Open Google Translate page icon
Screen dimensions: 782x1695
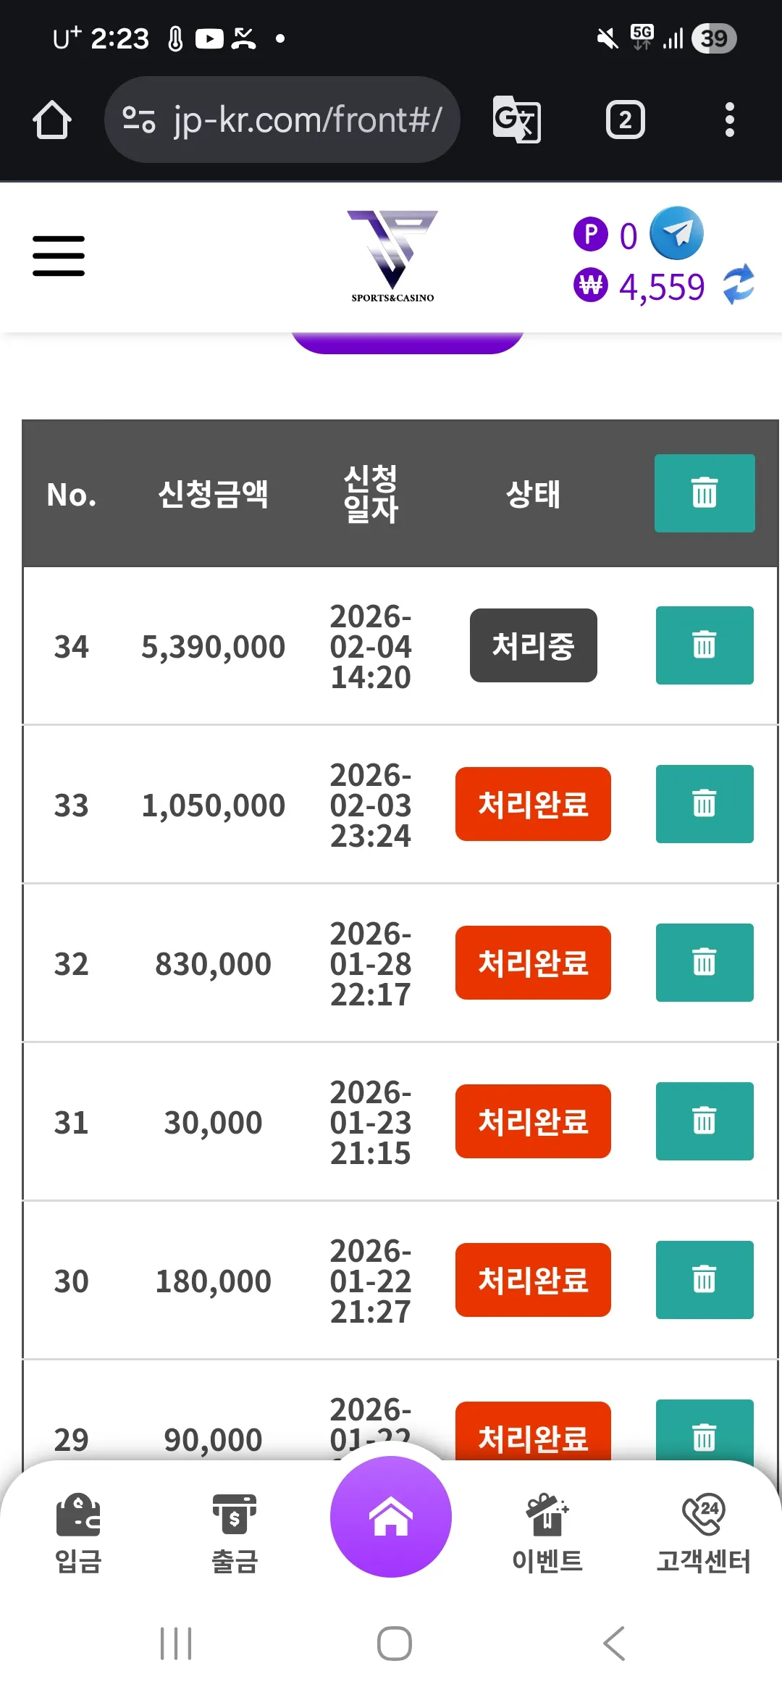tap(516, 120)
